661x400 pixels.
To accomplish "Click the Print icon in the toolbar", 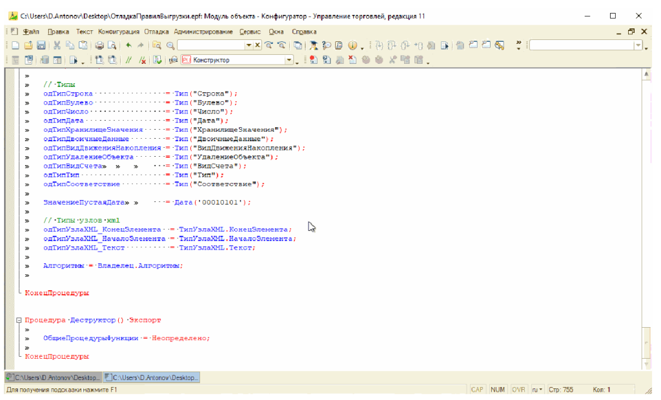I will [99, 46].
